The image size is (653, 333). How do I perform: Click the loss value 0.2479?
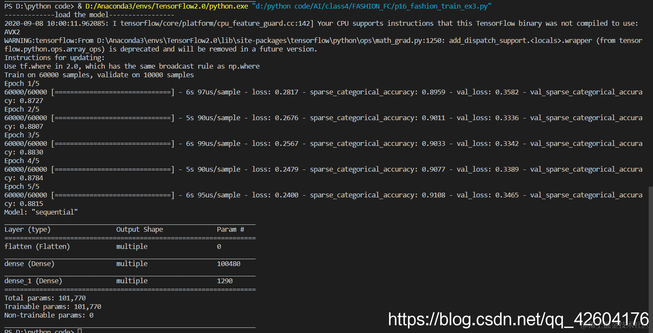[x=287, y=169]
